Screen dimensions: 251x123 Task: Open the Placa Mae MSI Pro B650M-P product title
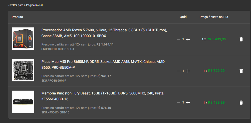(103, 65)
